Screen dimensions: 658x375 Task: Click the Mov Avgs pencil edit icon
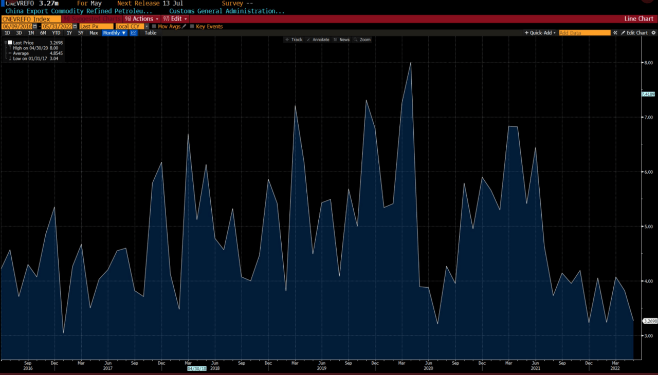click(x=184, y=26)
